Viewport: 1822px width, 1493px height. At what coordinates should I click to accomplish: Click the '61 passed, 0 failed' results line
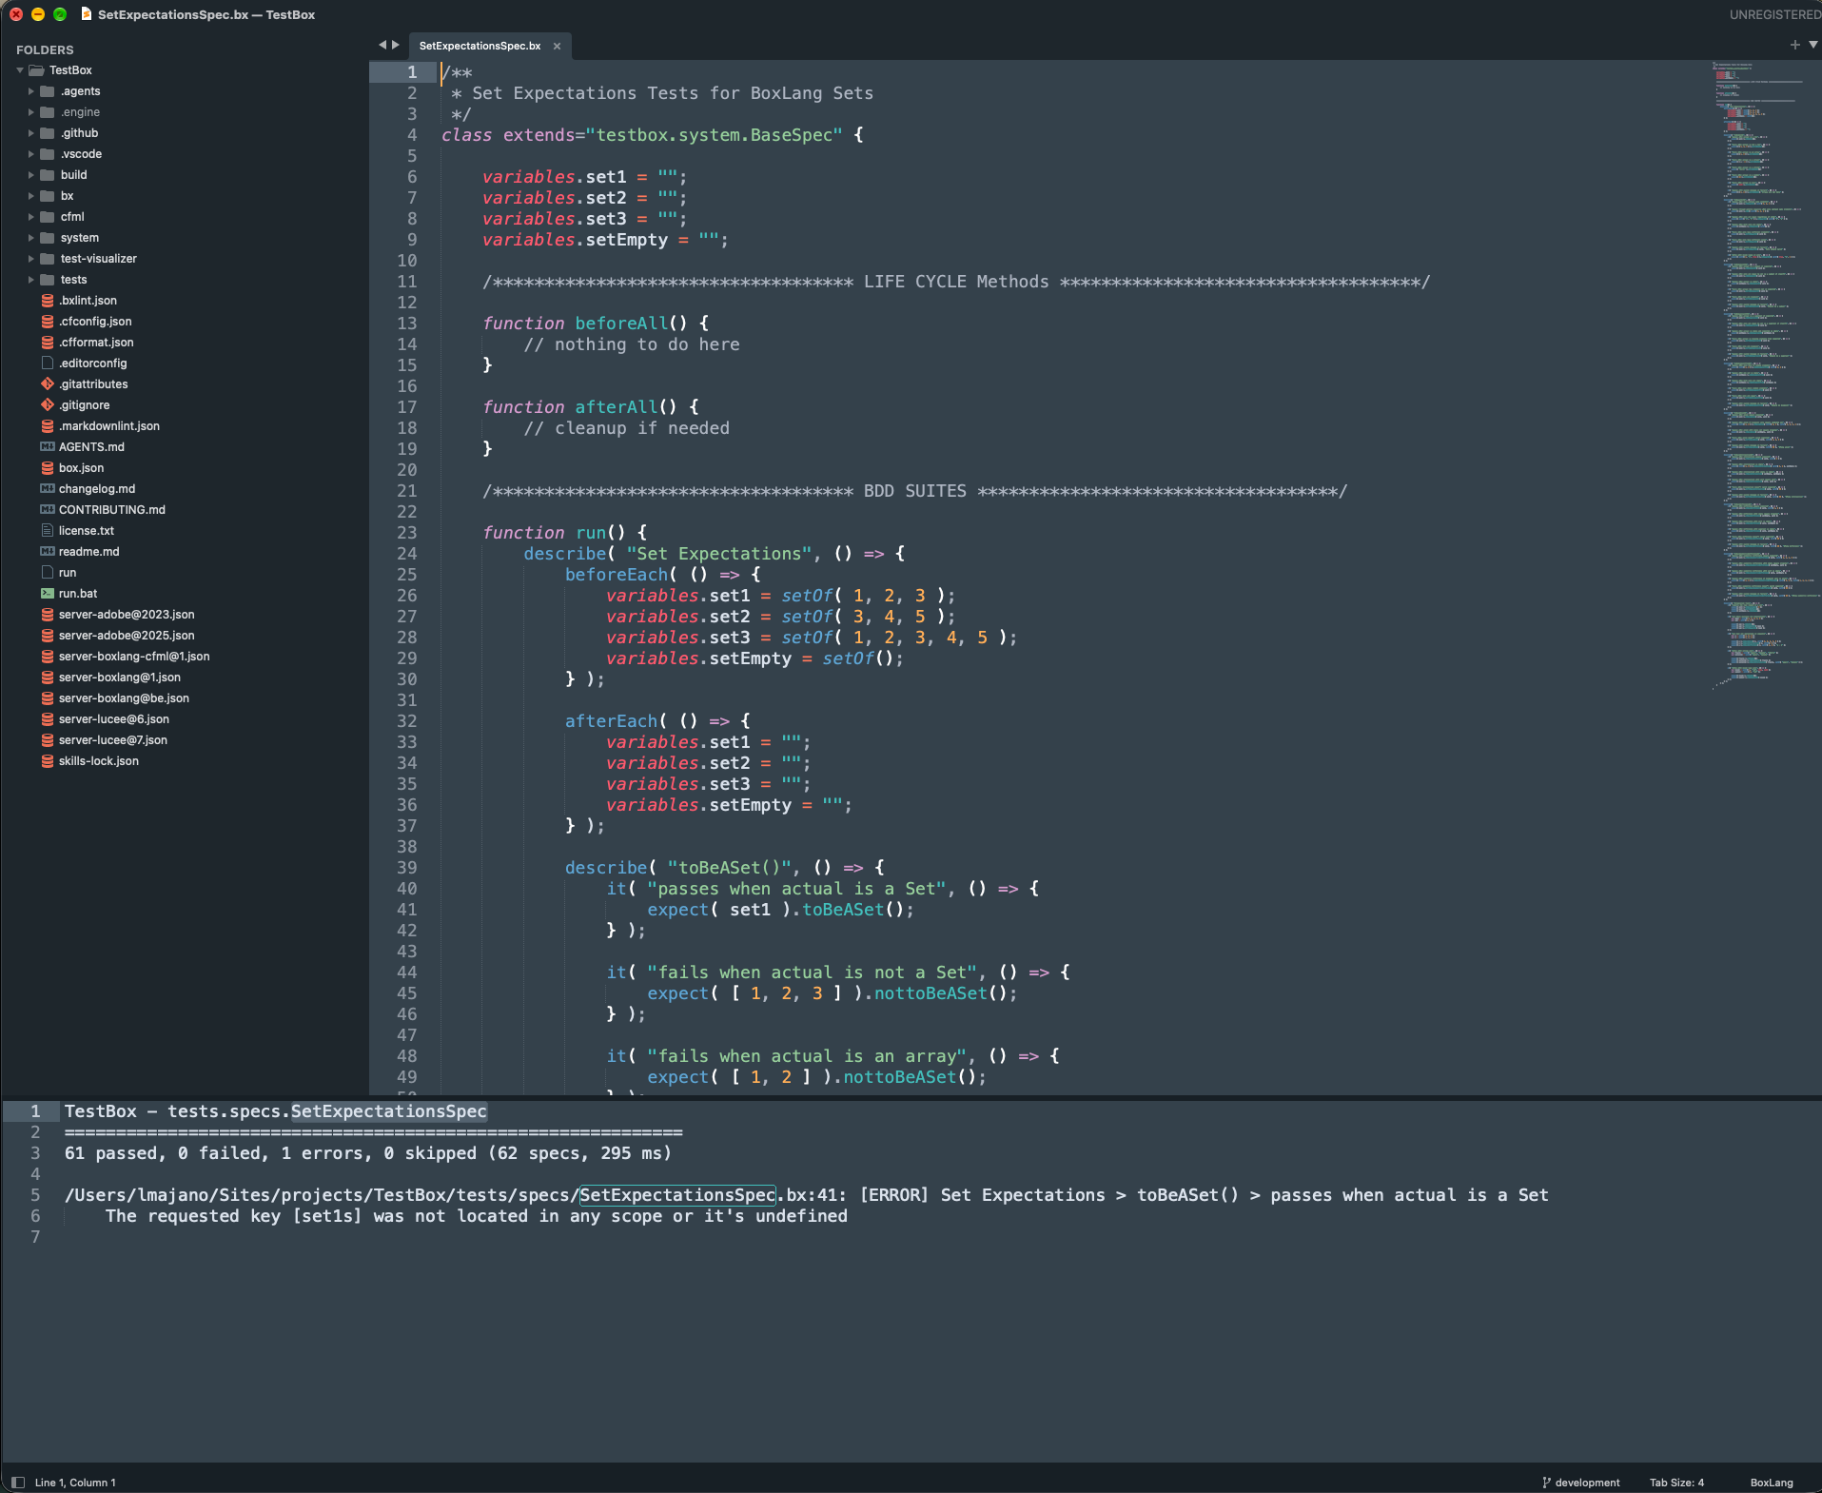pos(368,1153)
